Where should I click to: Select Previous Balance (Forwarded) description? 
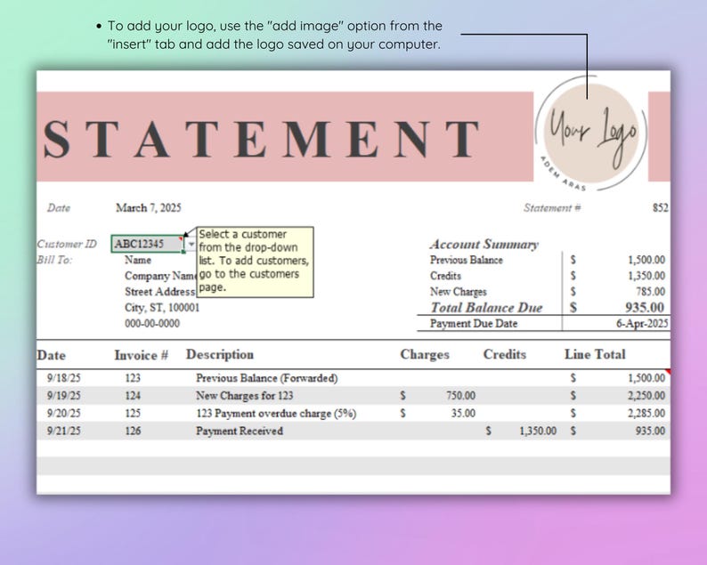tap(266, 378)
